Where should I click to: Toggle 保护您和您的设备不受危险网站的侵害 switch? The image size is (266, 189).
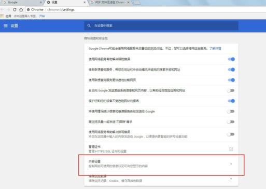point(231,101)
